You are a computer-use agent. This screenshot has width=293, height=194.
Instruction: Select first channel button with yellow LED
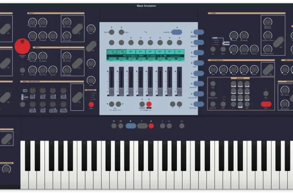[112, 43]
